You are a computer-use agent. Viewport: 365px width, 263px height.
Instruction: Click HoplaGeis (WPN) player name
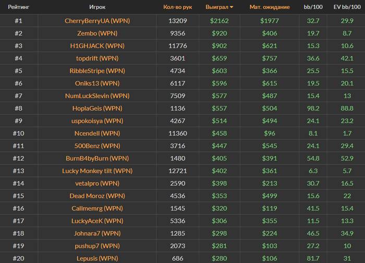[x=96, y=109]
